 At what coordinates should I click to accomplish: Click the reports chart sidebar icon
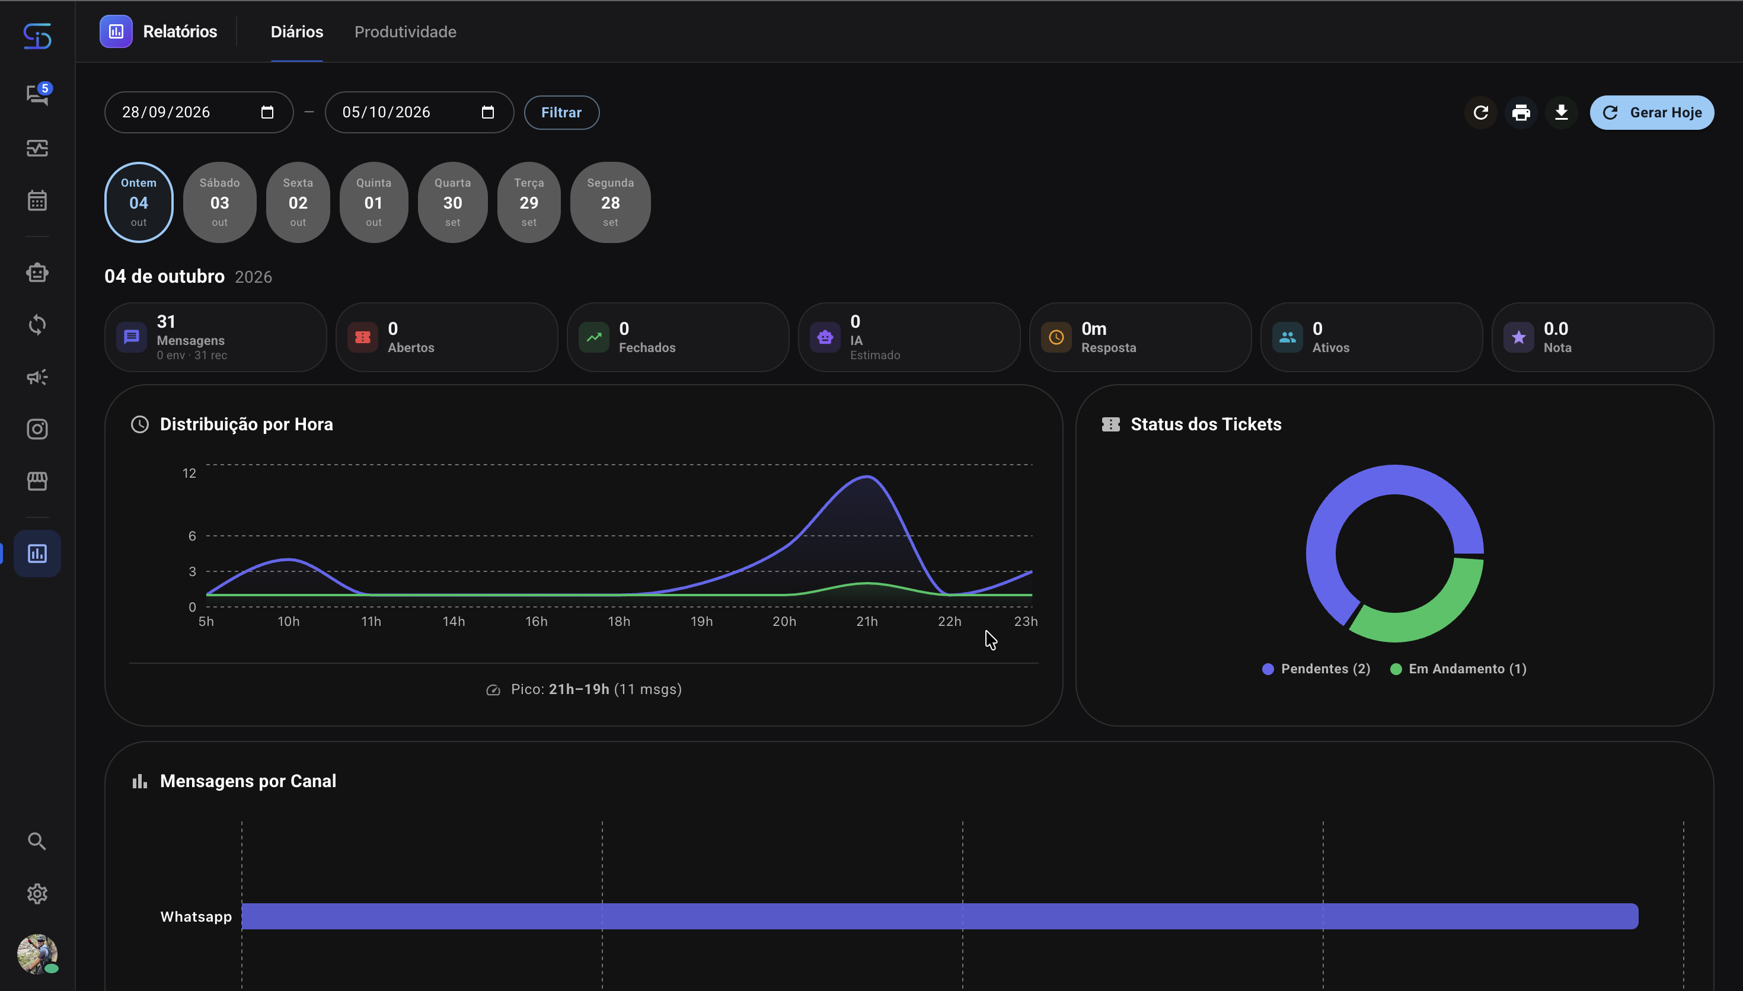(37, 554)
